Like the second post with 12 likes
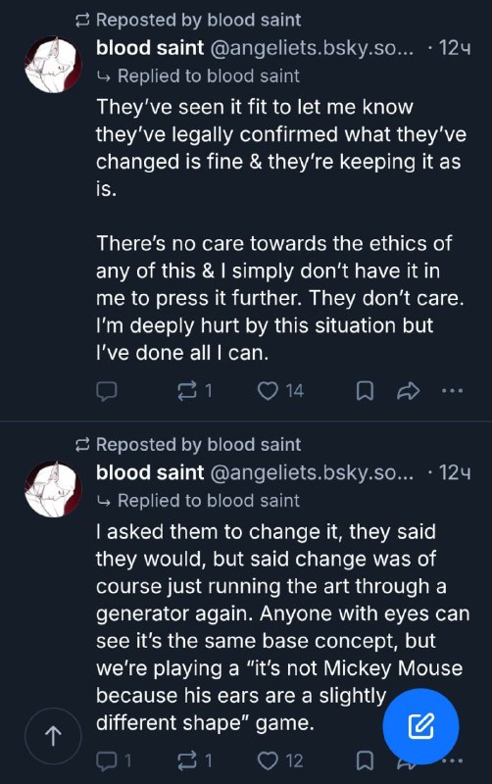The image size is (492, 784). pyautogui.click(x=280, y=761)
